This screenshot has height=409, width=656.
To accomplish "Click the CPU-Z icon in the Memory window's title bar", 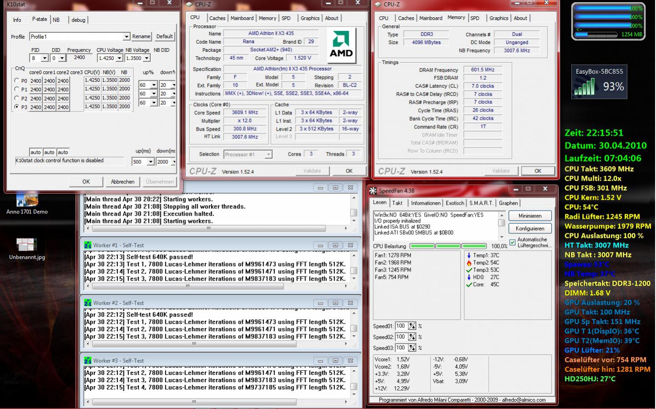I will [378, 5].
